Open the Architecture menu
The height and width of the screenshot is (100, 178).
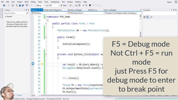point(55,2)
